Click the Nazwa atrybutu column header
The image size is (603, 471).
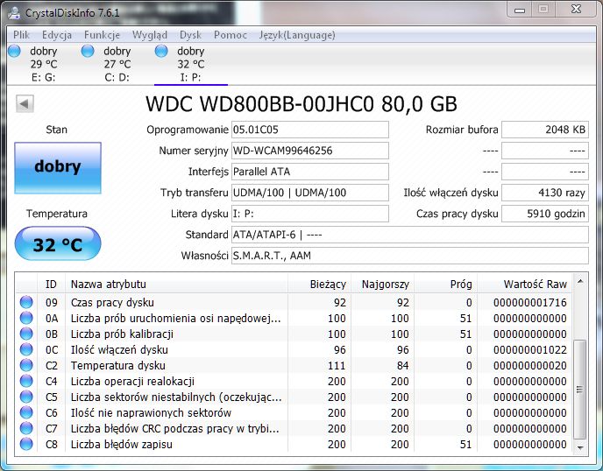click(176, 285)
